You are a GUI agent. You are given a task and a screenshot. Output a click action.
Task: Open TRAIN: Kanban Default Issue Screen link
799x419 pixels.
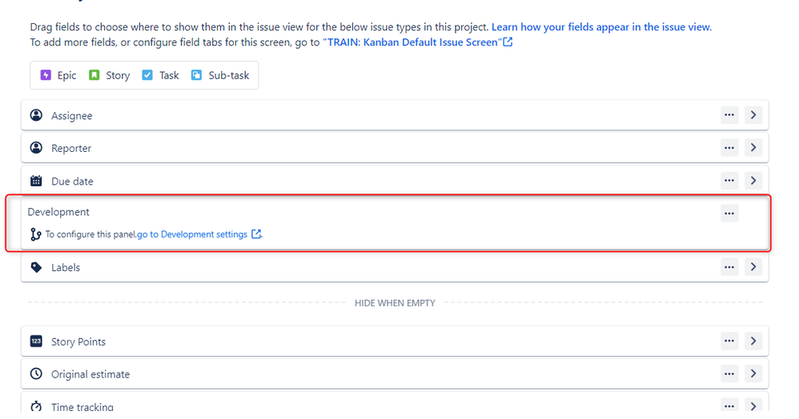click(417, 42)
